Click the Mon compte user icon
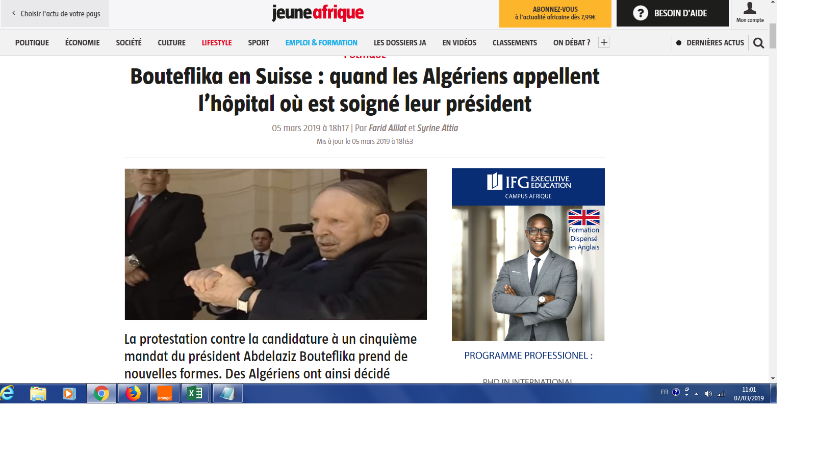816x459 pixels. point(750,8)
